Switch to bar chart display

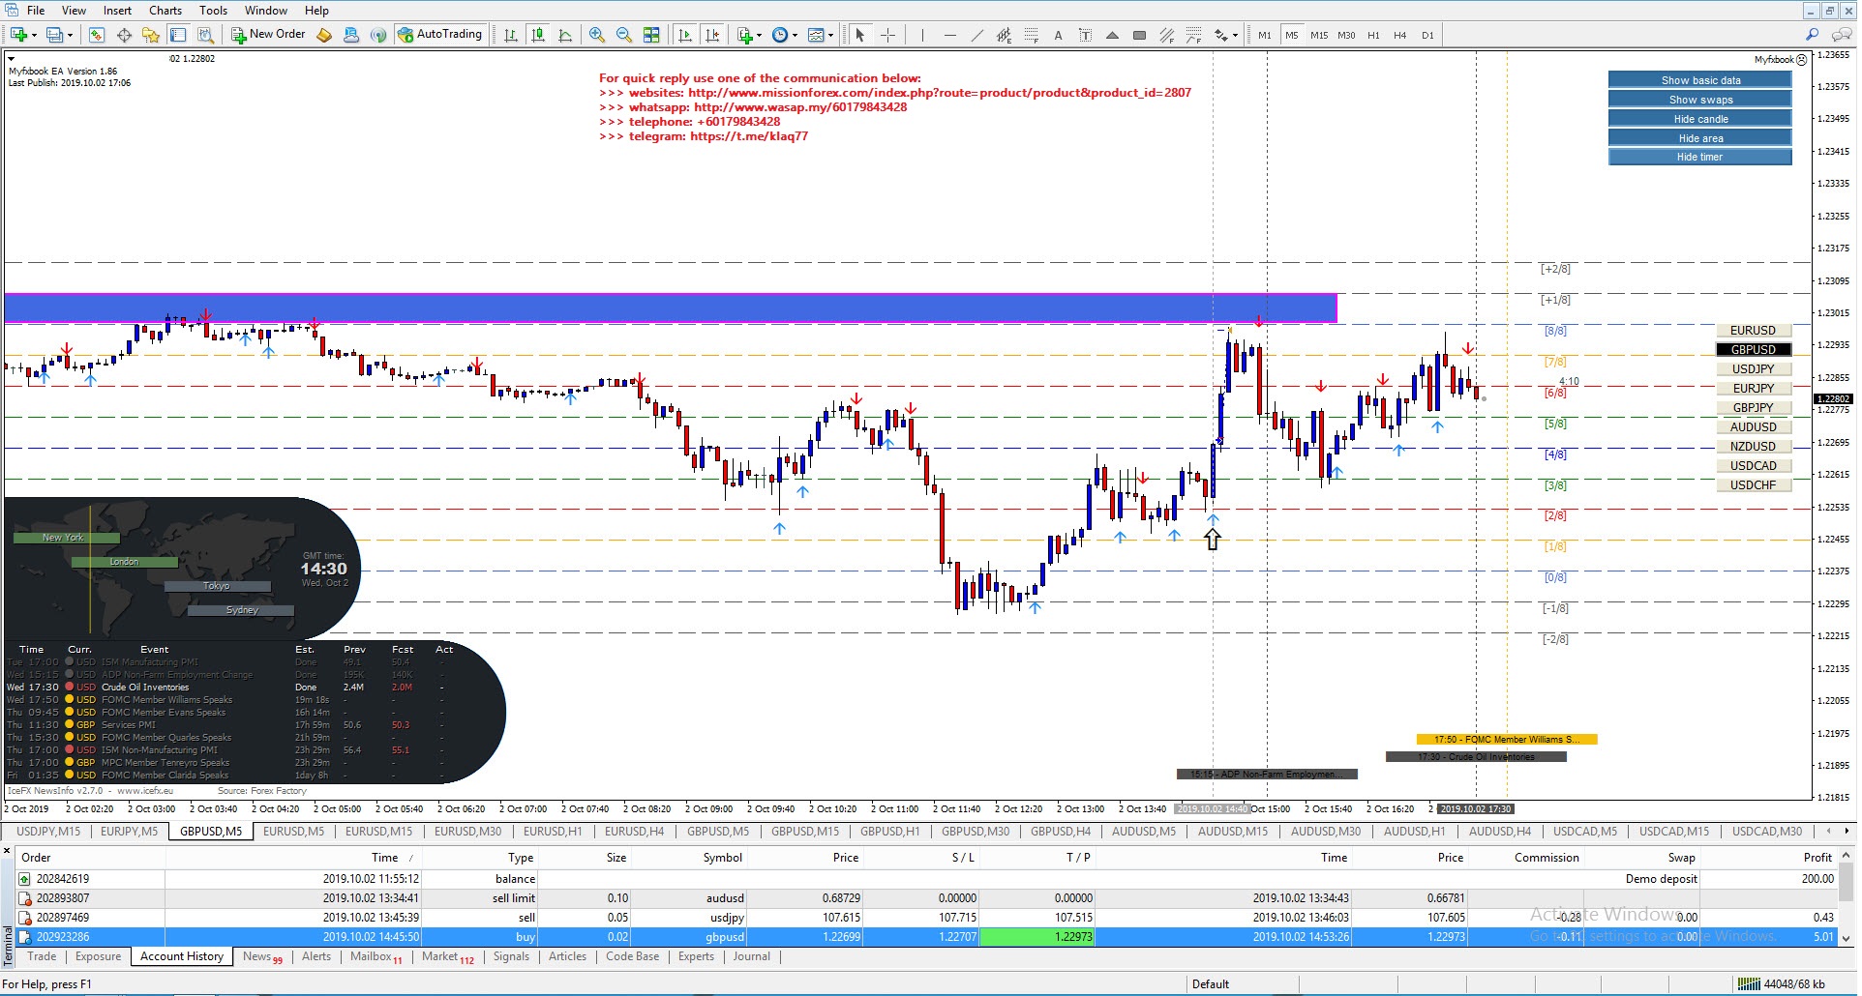pos(511,35)
